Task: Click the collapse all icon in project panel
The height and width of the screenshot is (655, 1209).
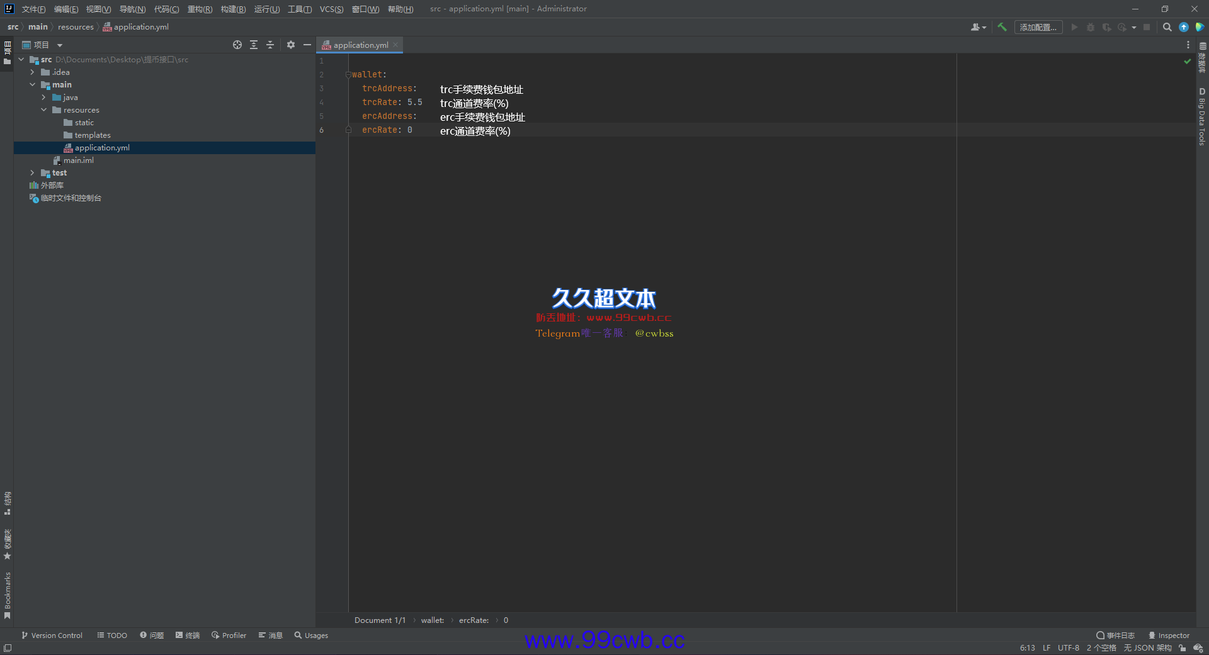Action: (x=270, y=45)
